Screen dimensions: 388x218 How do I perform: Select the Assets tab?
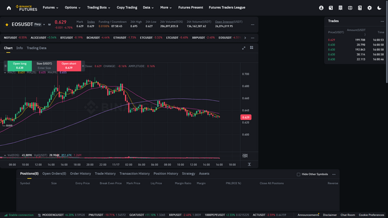[x=204, y=174]
